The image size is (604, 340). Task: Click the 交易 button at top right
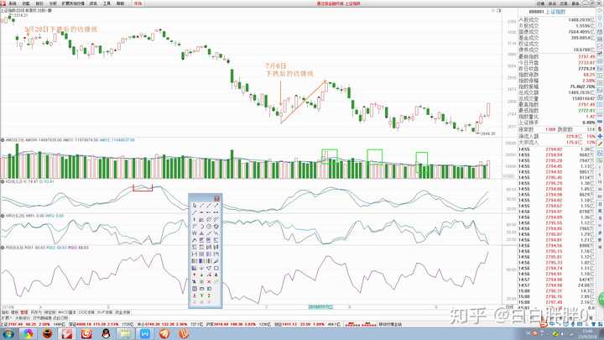click(564, 3)
